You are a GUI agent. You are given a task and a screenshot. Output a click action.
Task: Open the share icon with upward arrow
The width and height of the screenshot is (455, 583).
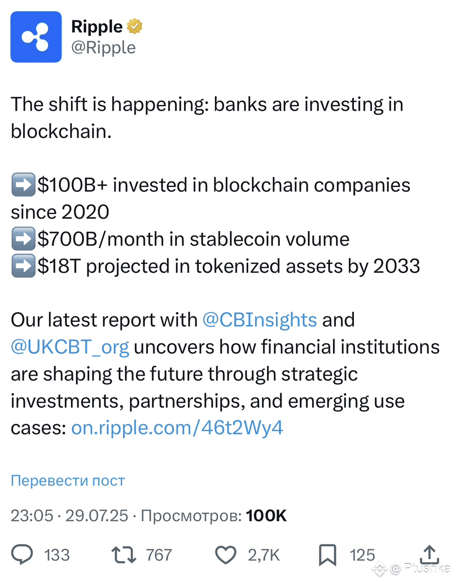tap(428, 555)
